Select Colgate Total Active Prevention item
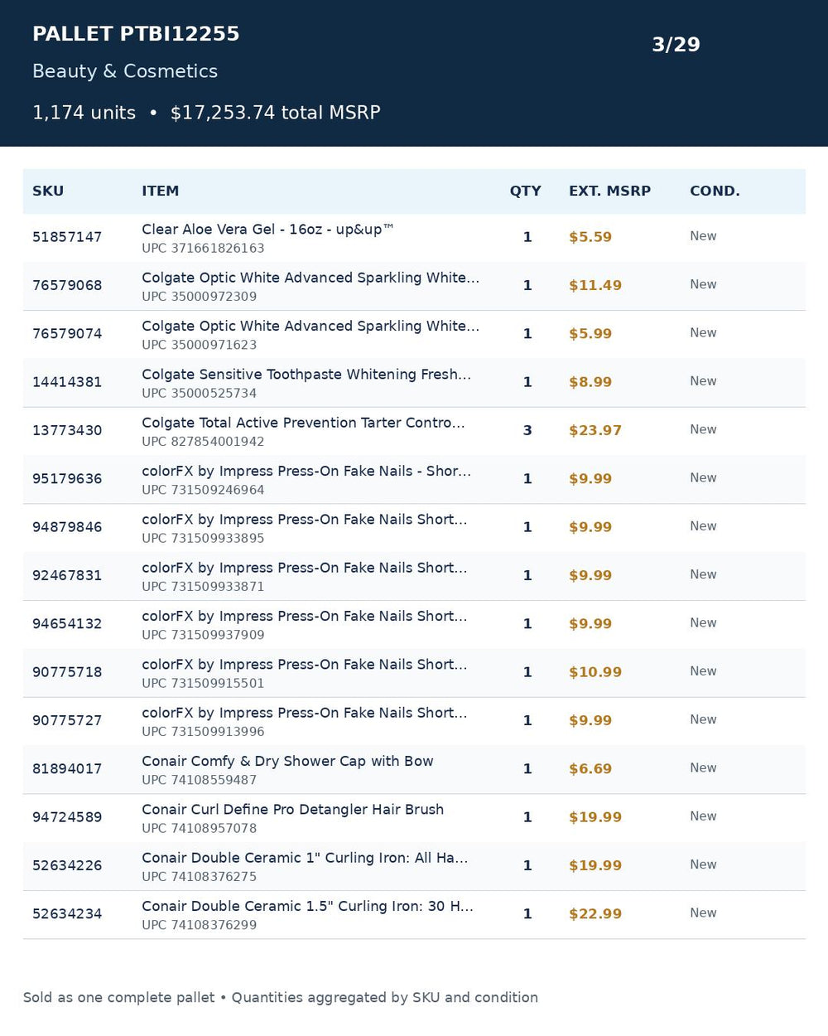The width and height of the screenshot is (828, 1036). [303, 423]
